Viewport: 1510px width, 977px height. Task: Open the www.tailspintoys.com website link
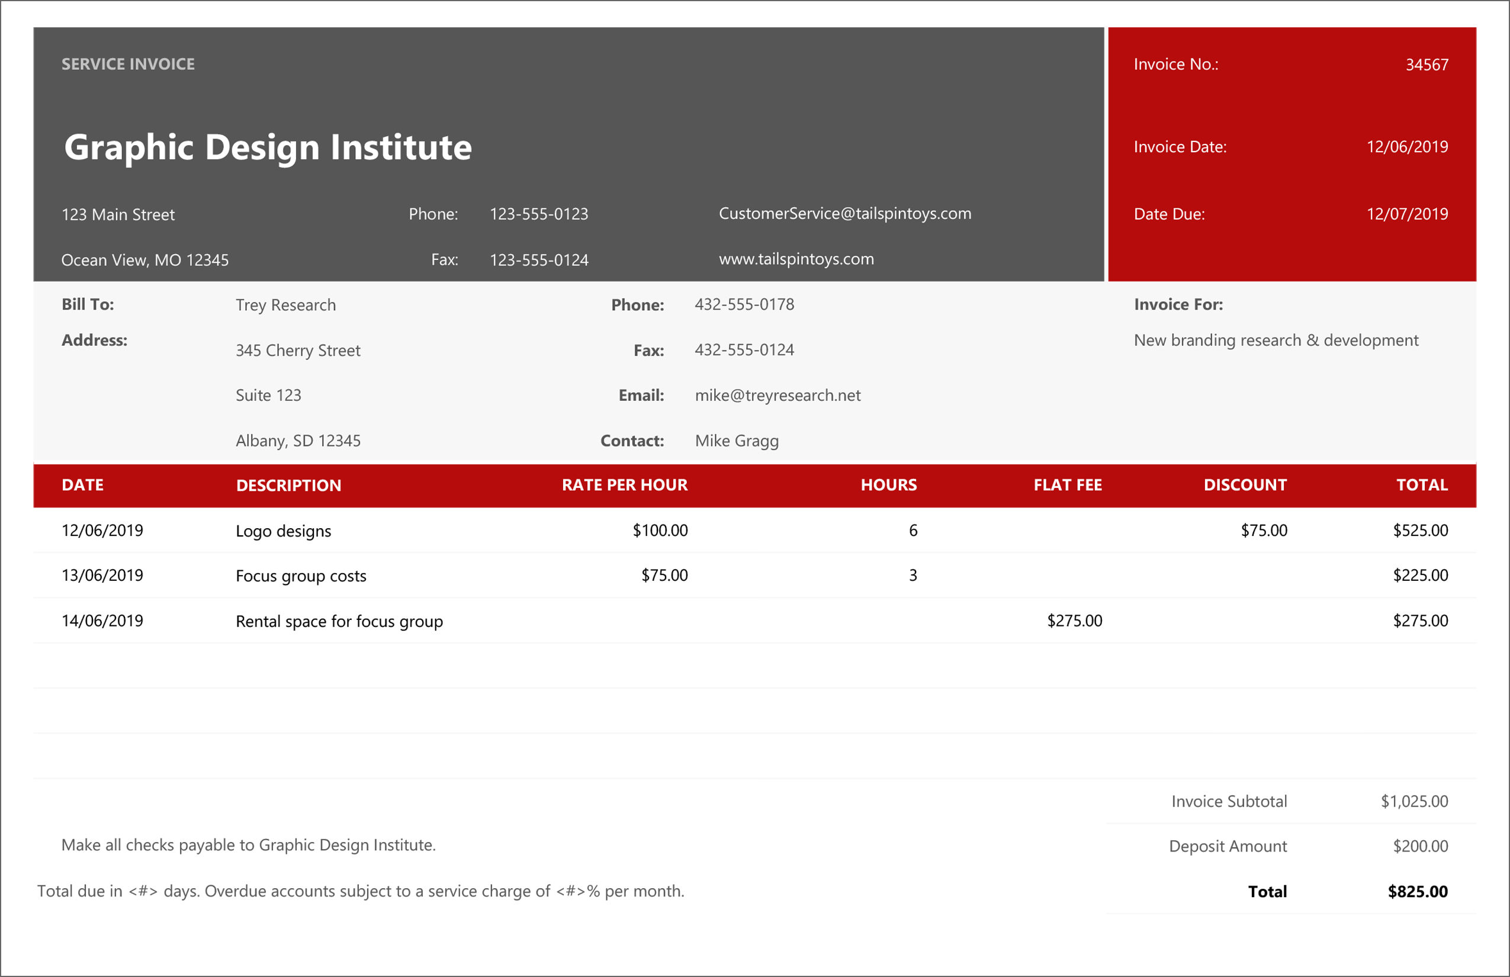pyautogui.click(x=796, y=259)
